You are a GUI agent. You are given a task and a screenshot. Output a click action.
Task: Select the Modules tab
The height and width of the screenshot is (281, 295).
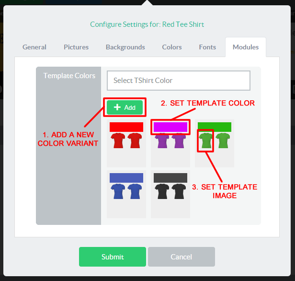[x=246, y=47]
